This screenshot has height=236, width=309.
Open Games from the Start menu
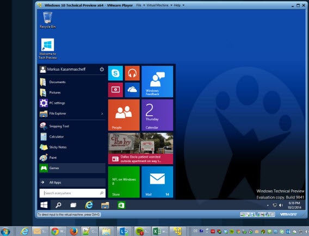72,168
